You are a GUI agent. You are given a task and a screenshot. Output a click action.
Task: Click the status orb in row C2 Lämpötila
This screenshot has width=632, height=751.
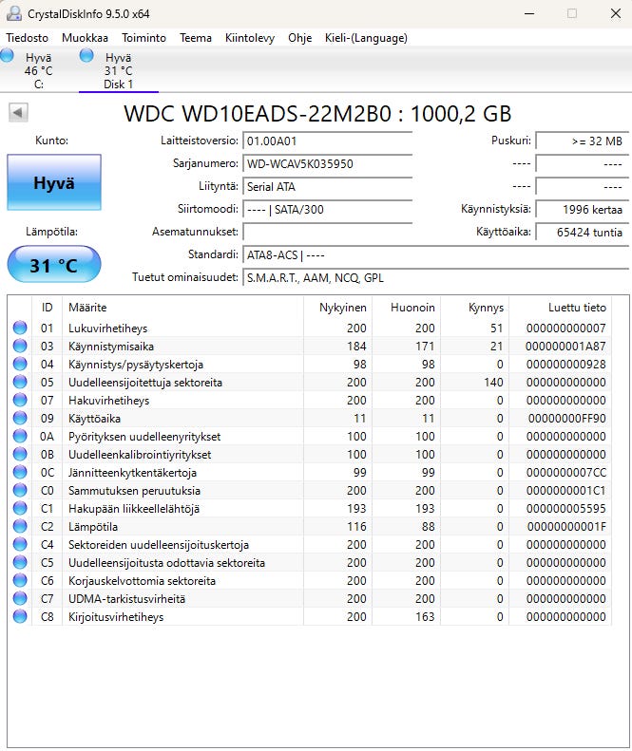tap(20, 526)
